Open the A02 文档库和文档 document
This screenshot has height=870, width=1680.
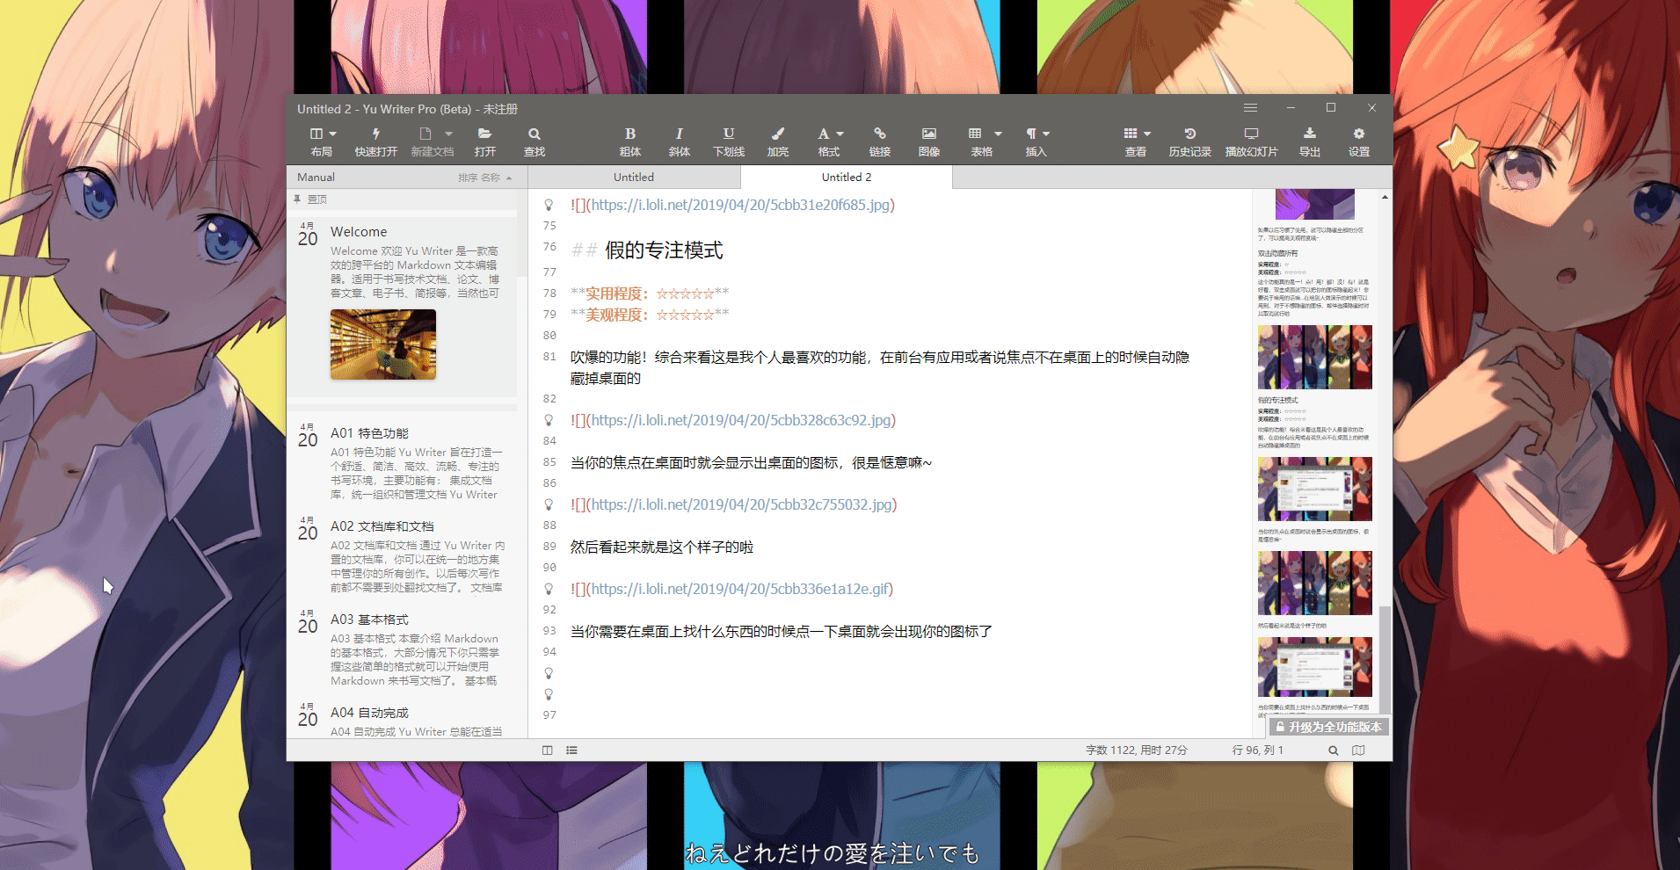(x=382, y=526)
